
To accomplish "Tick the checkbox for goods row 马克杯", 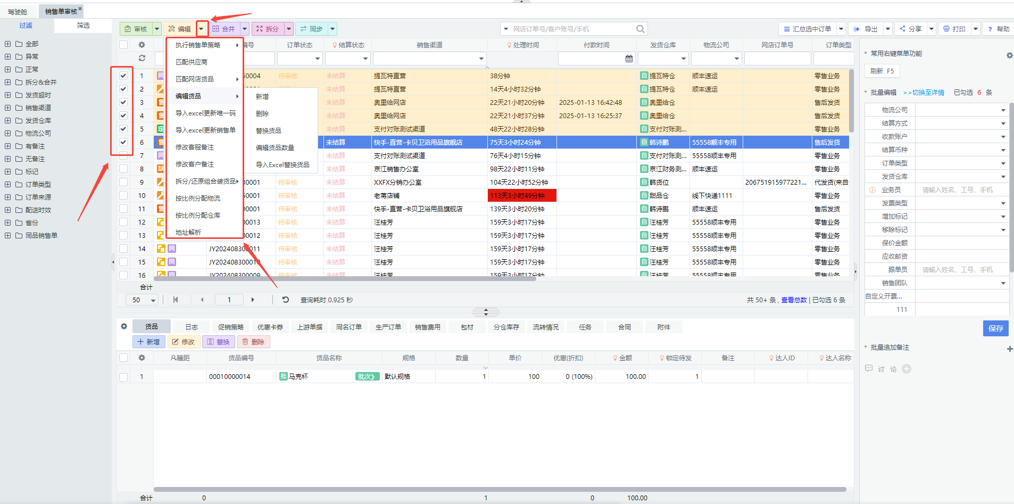I will point(123,377).
